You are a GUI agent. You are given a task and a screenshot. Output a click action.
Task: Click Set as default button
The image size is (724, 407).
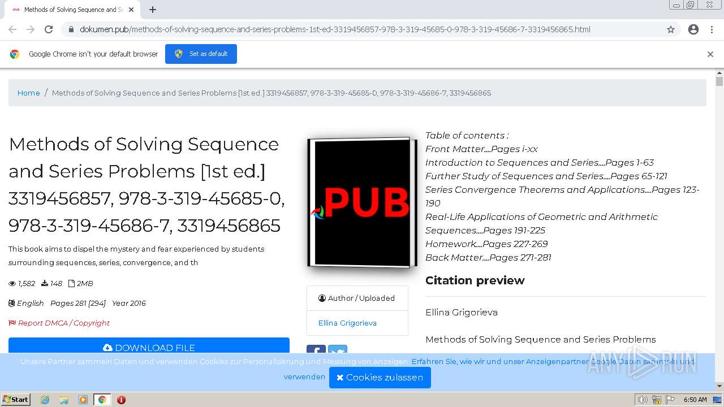point(201,54)
